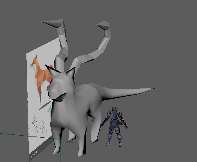Select the creature's right pointed ear
The image size is (197, 162).
pos(71,72)
